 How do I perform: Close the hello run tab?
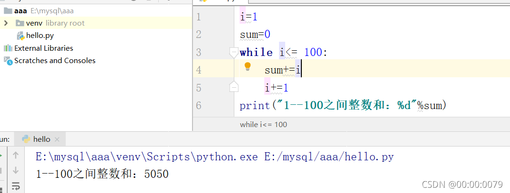pos(57,139)
